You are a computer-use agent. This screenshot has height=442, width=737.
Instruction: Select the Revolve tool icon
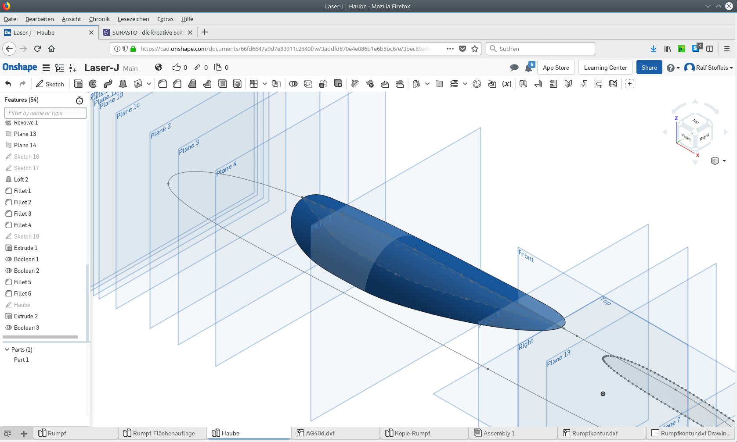(93, 84)
